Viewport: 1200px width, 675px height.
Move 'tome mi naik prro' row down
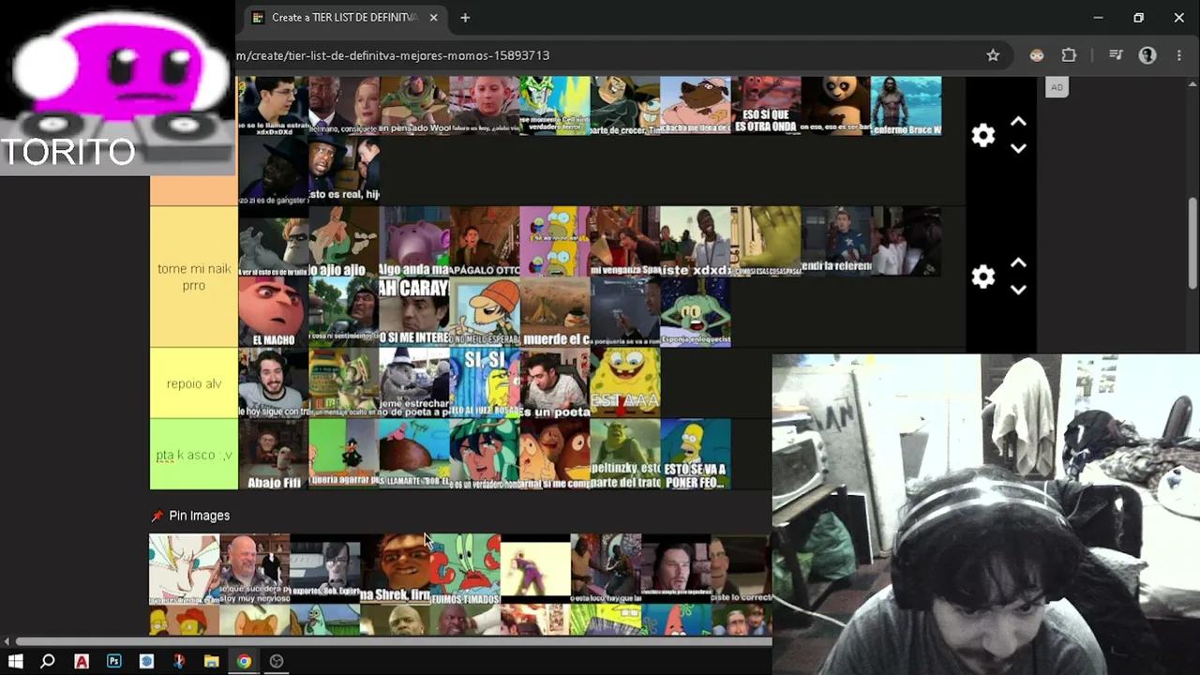click(1018, 290)
